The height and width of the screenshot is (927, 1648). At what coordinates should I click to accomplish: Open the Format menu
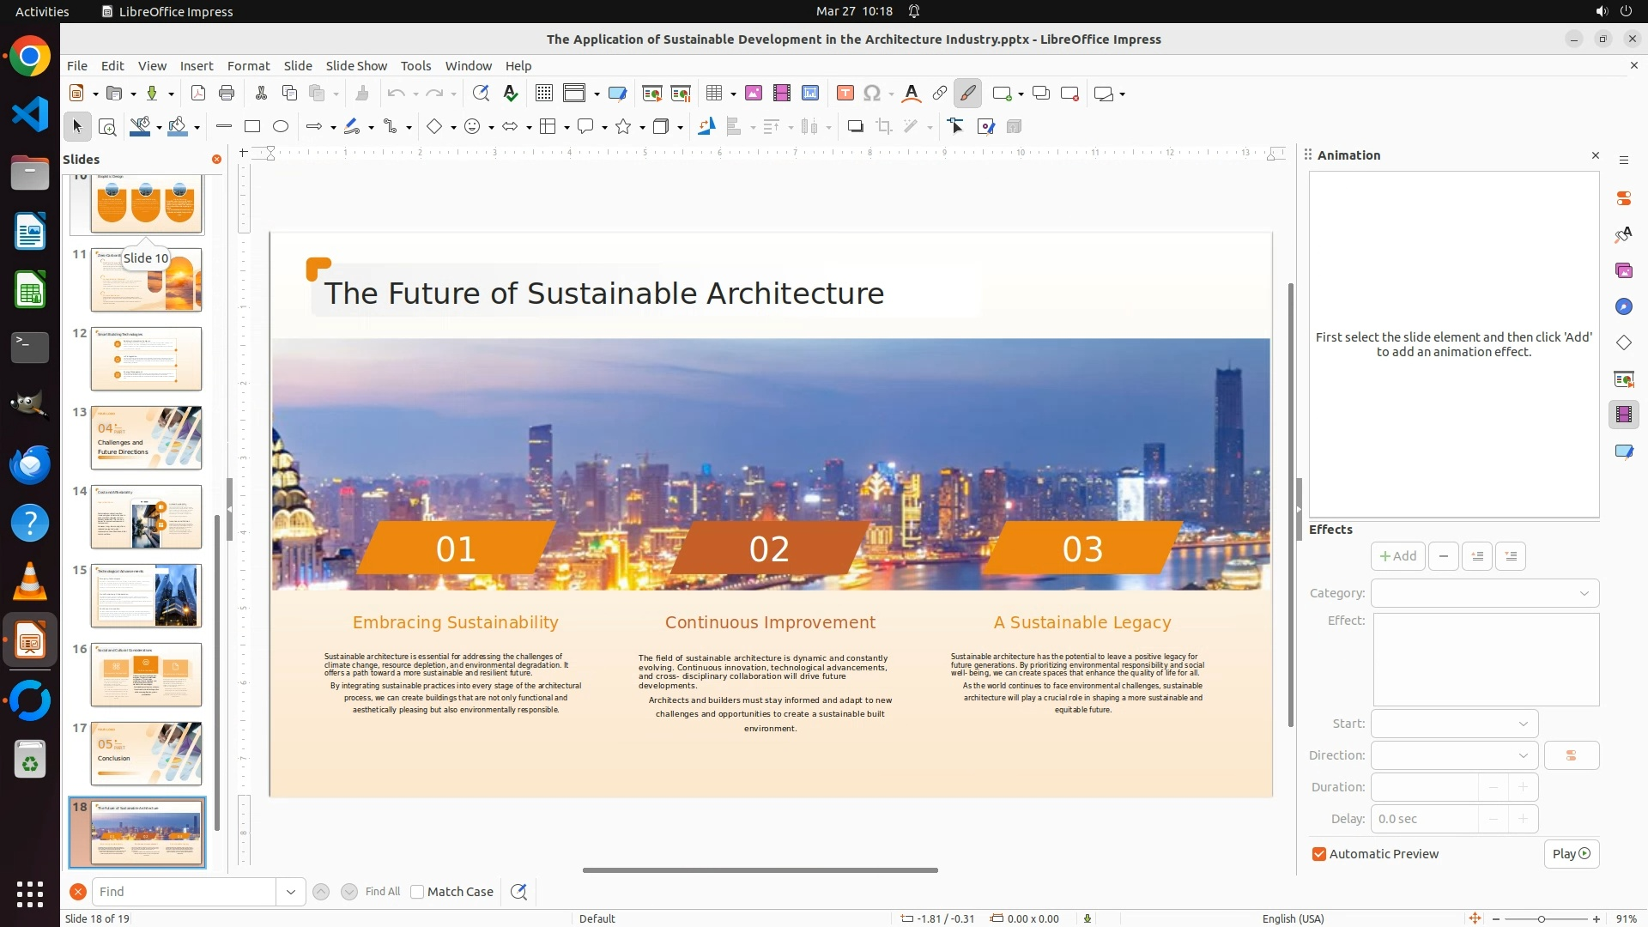point(248,66)
